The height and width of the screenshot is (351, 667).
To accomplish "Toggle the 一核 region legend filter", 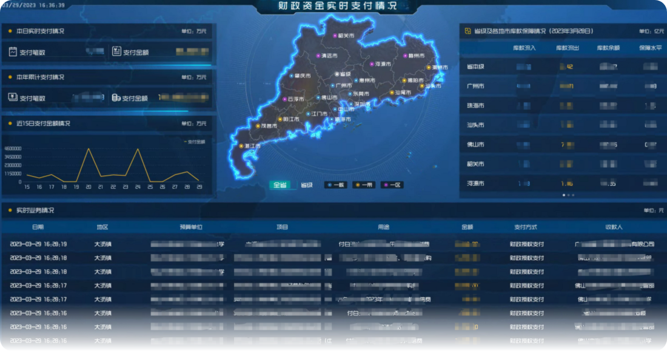I will (335, 185).
